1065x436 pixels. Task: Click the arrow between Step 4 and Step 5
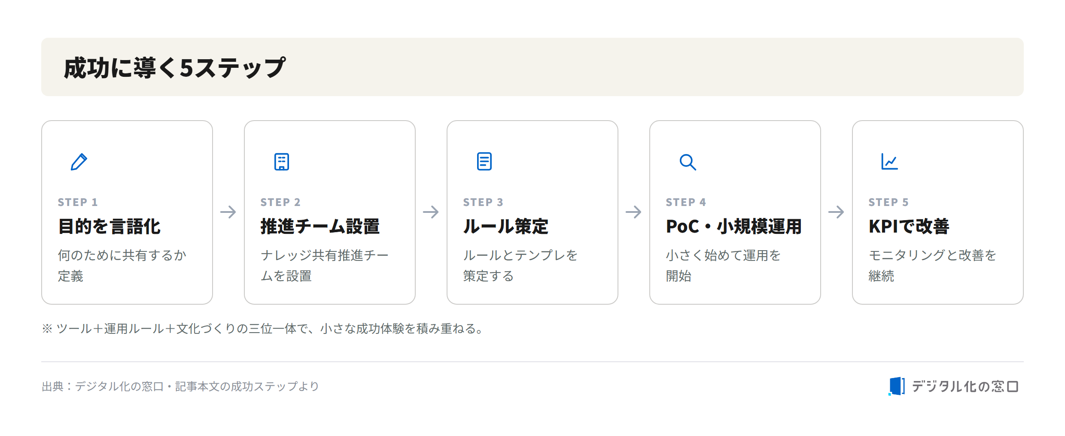(x=836, y=212)
